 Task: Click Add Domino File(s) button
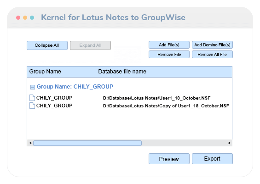click(x=212, y=45)
